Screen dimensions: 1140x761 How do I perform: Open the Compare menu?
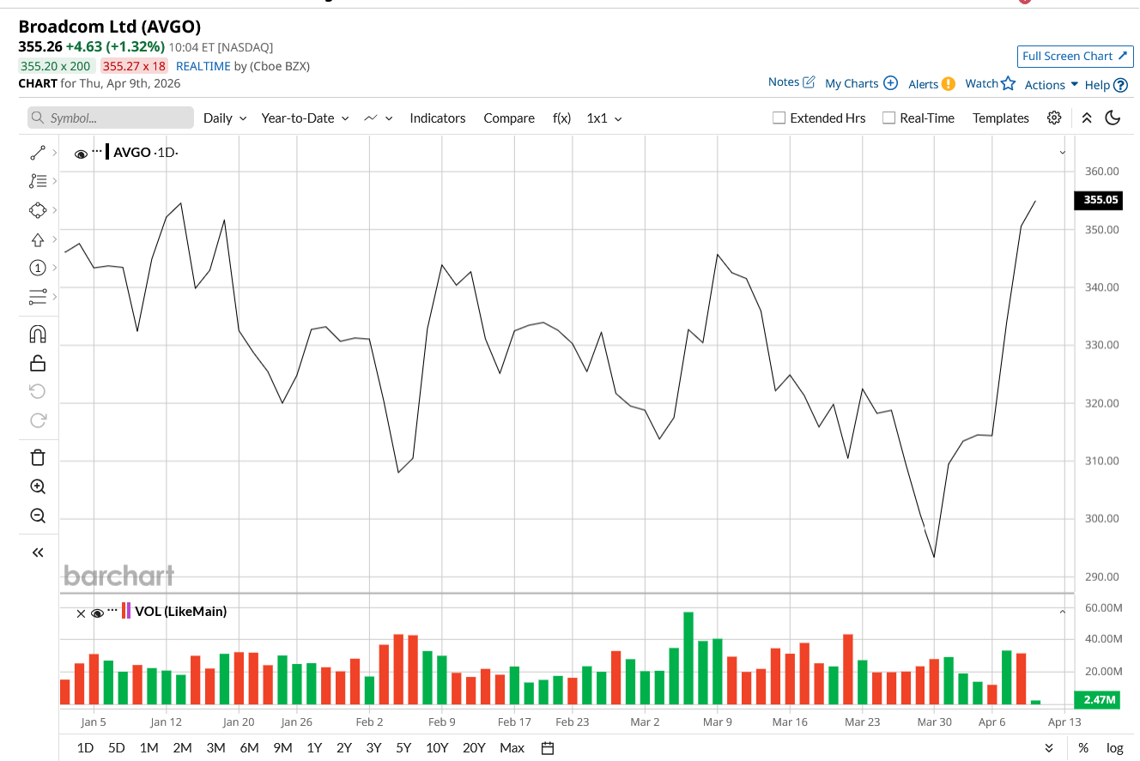(509, 118)
